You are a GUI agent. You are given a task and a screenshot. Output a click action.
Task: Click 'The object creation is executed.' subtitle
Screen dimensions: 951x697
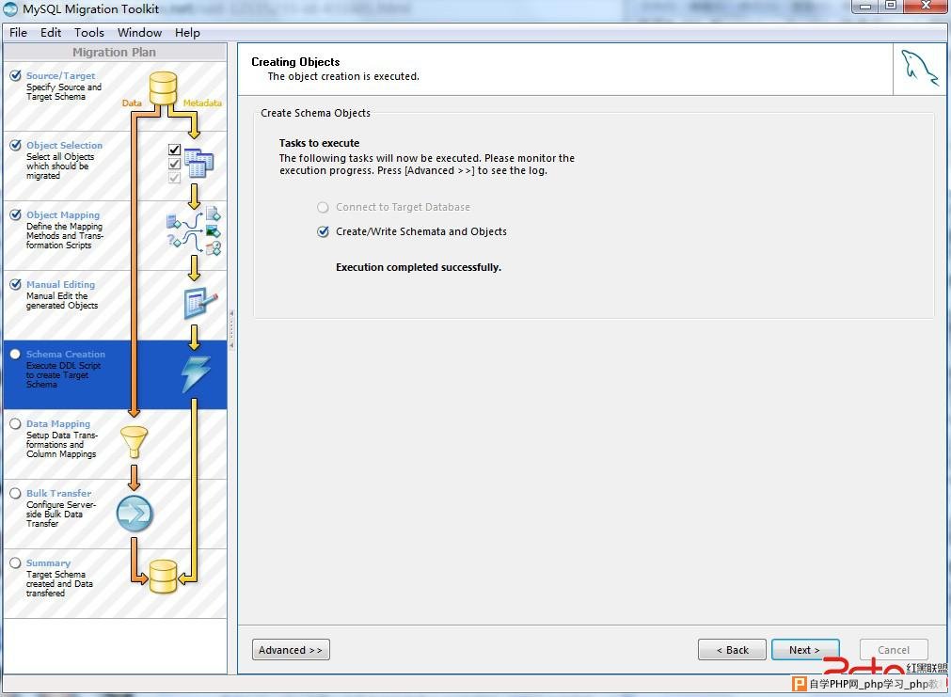tap(343, 76)
